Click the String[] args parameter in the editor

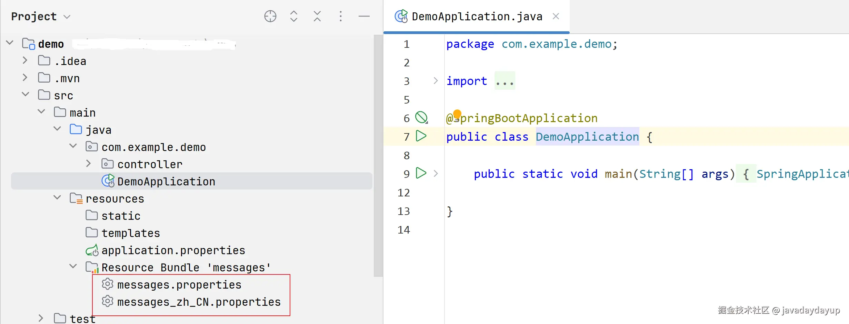click(x=684, y=174)
